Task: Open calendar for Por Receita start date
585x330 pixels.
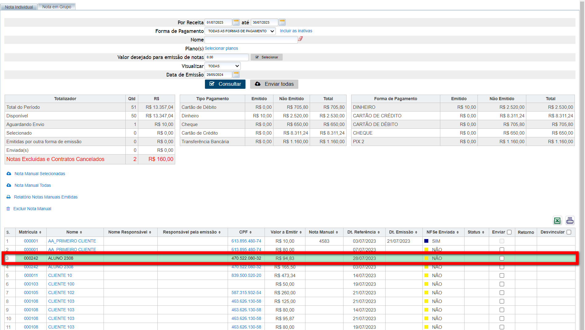Action: pos(236,22)
